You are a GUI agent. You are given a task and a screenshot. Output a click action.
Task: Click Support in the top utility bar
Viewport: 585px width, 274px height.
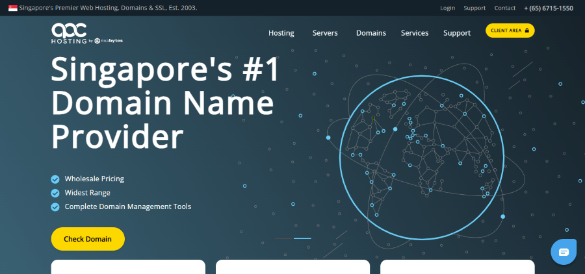pyautogui.click(x=474, y=8)
